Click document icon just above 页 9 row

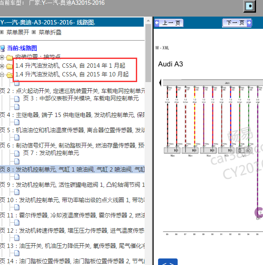17,177
